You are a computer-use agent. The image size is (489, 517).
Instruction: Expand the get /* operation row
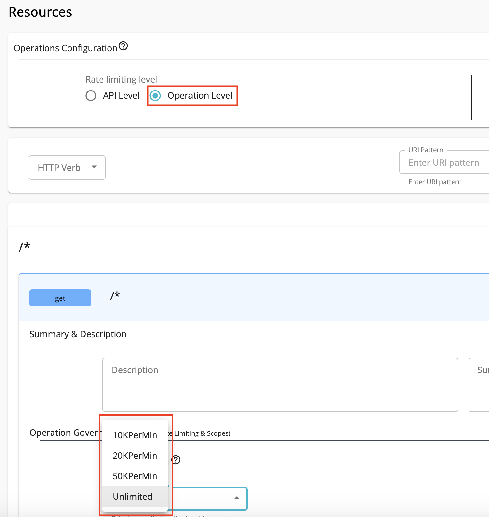[x=256, y=297]
